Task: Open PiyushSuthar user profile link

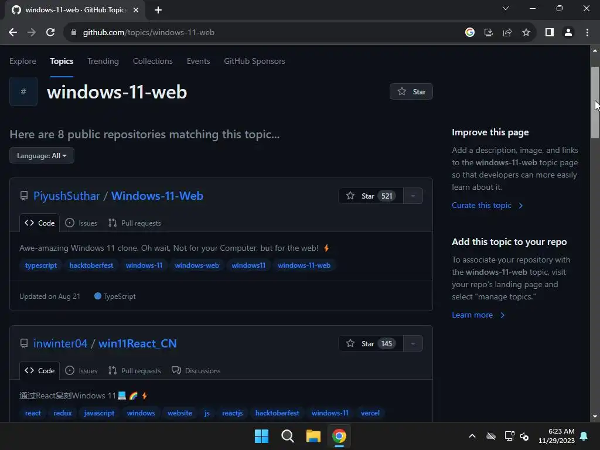Action: point(67,196)
